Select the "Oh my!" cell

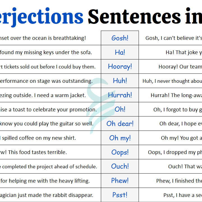(x=120, y=138)
